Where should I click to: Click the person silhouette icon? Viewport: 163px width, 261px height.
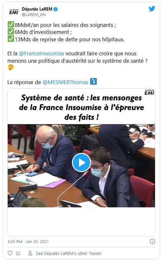pos(30,253)
